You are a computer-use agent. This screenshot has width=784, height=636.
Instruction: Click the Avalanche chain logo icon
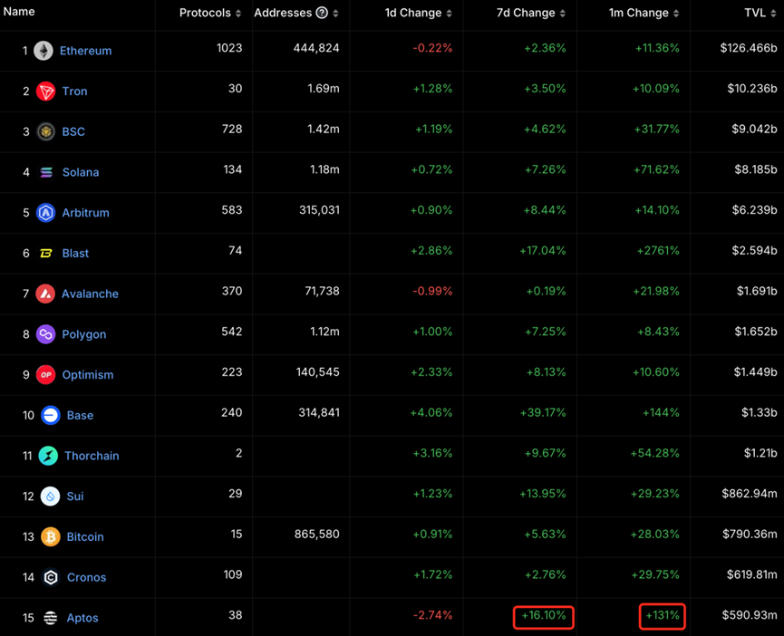point(45,294)
